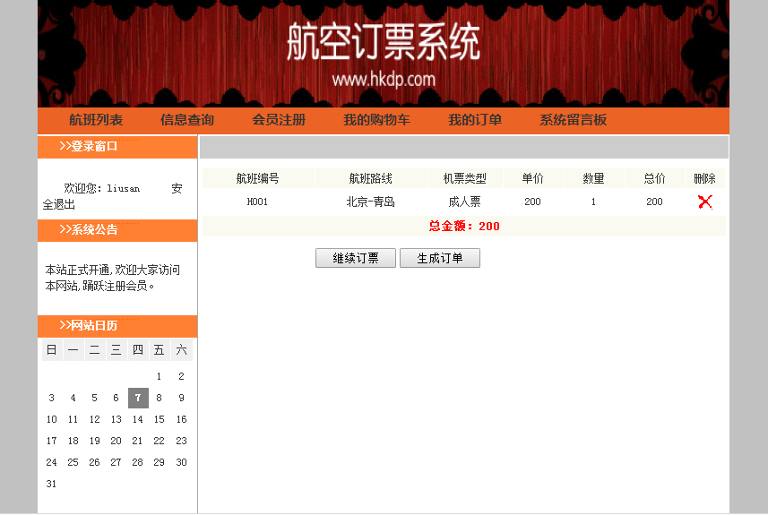
Task: Click the 生成订单 button
Action: [x=440, y=258]
